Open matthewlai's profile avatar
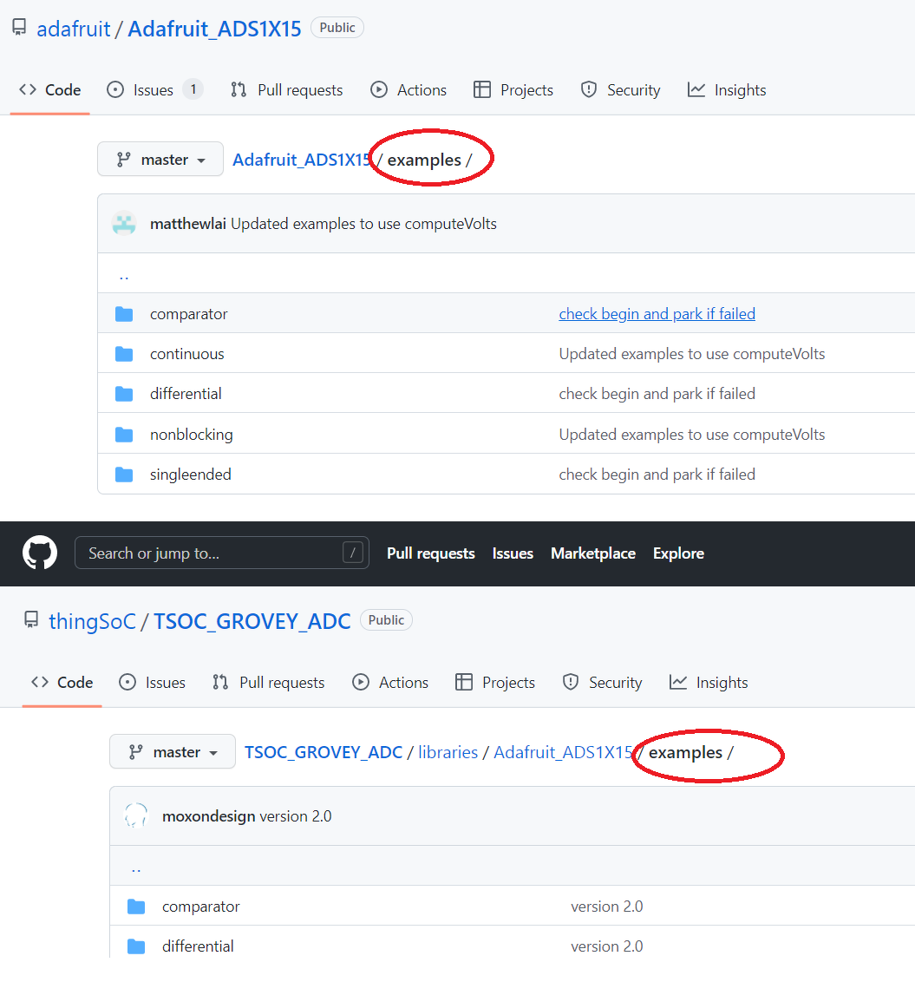915x982 pixels. click(x=124, y=224)
